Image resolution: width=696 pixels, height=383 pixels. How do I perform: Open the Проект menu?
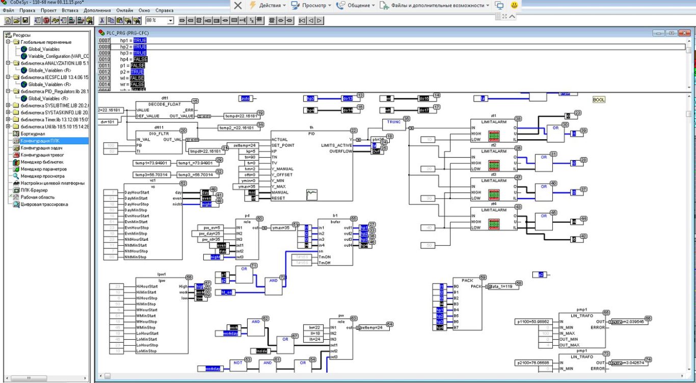[48, 10]
